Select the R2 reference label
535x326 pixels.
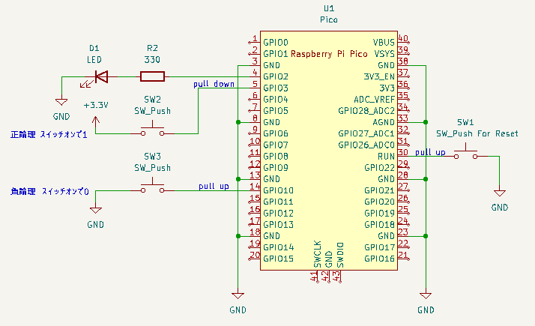coord(152,48)
